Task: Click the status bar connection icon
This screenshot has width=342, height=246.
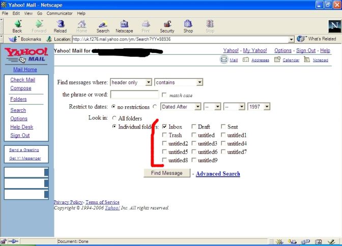Action: point(14,241)
